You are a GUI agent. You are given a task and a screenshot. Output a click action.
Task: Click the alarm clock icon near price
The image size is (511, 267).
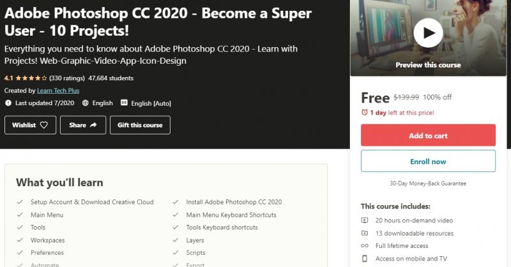[365, 113]
